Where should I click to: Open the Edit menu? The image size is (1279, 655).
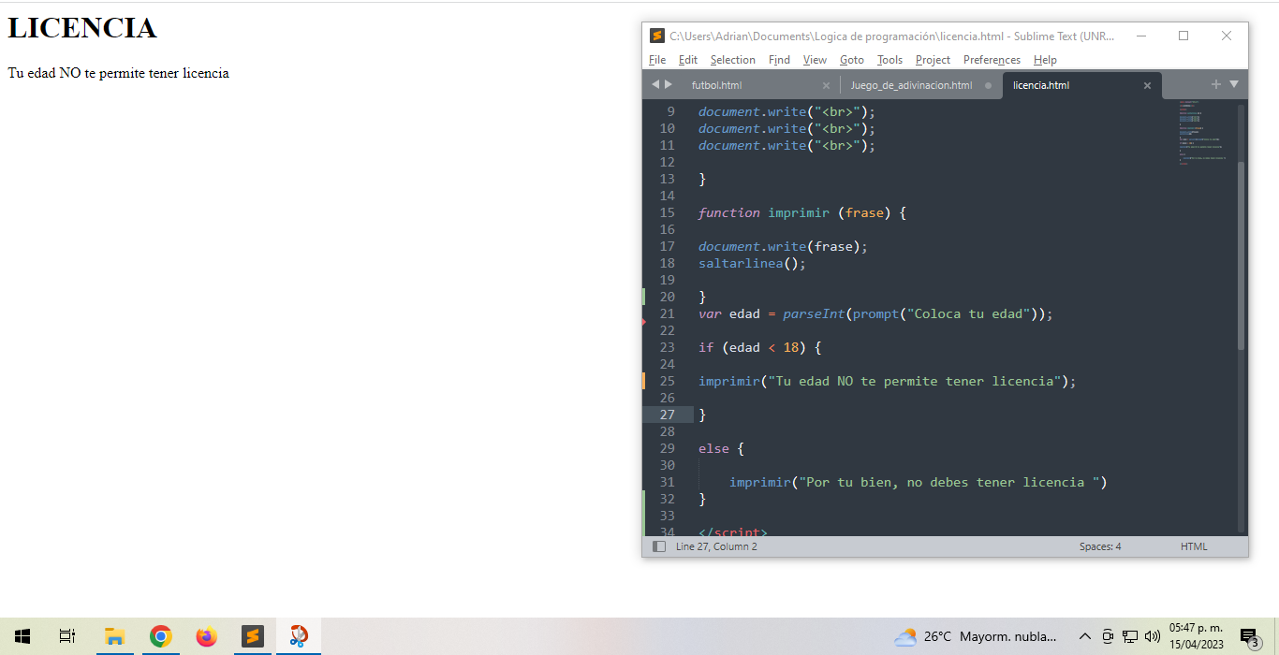(x=688, y=60)
